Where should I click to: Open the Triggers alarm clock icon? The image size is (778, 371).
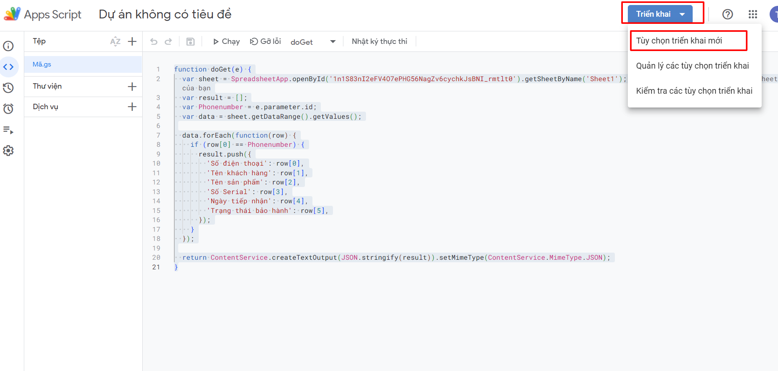pyautogui.click(x=8, y=109)
